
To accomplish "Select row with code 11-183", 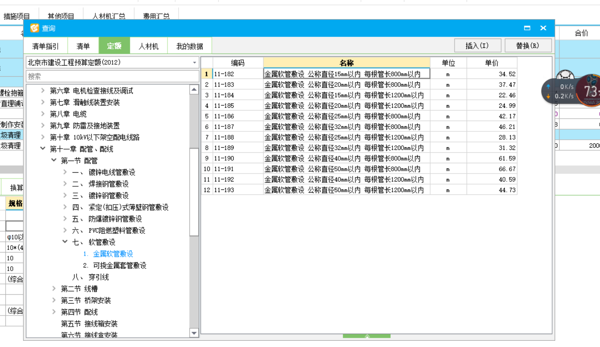I will pos(360,84).
